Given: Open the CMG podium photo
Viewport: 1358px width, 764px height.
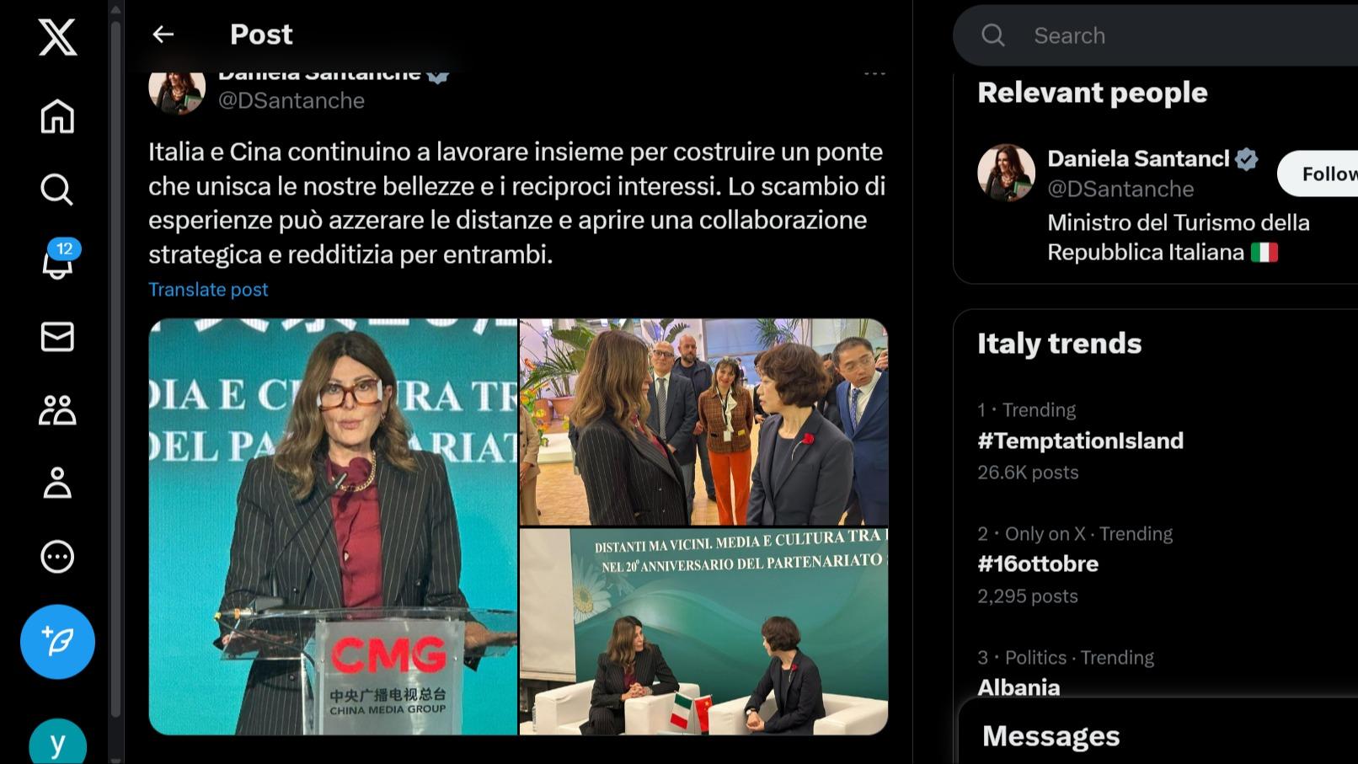Looking at the screenshot, I should tap(333, 526).
